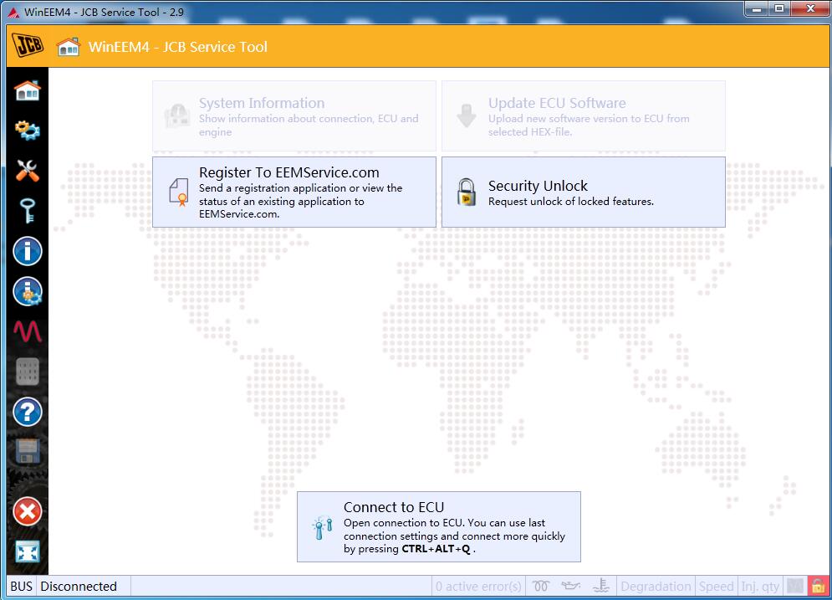Open Help question mark icon
This screenshot has height=600, width=832.
pyautogui.click(x=28, y=412)
